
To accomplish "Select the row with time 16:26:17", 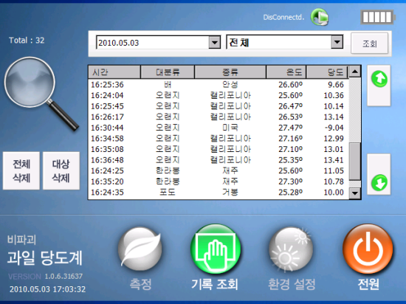I will (x=219, y=117).
